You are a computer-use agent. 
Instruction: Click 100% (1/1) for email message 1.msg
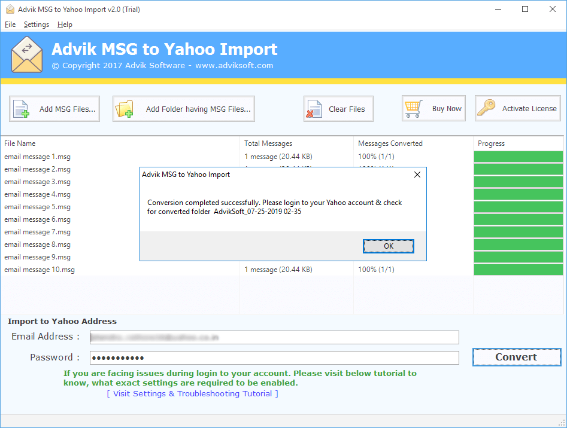(x=376, y=157)
